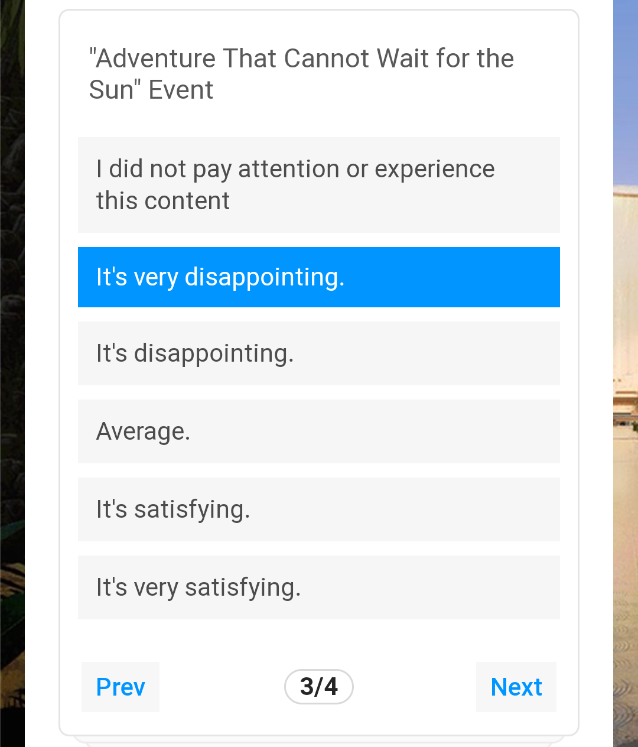The width and height of the screenshot is (638, 747).
Task: Click the 3/4 page progress indicator
Action: coord(319,687)
